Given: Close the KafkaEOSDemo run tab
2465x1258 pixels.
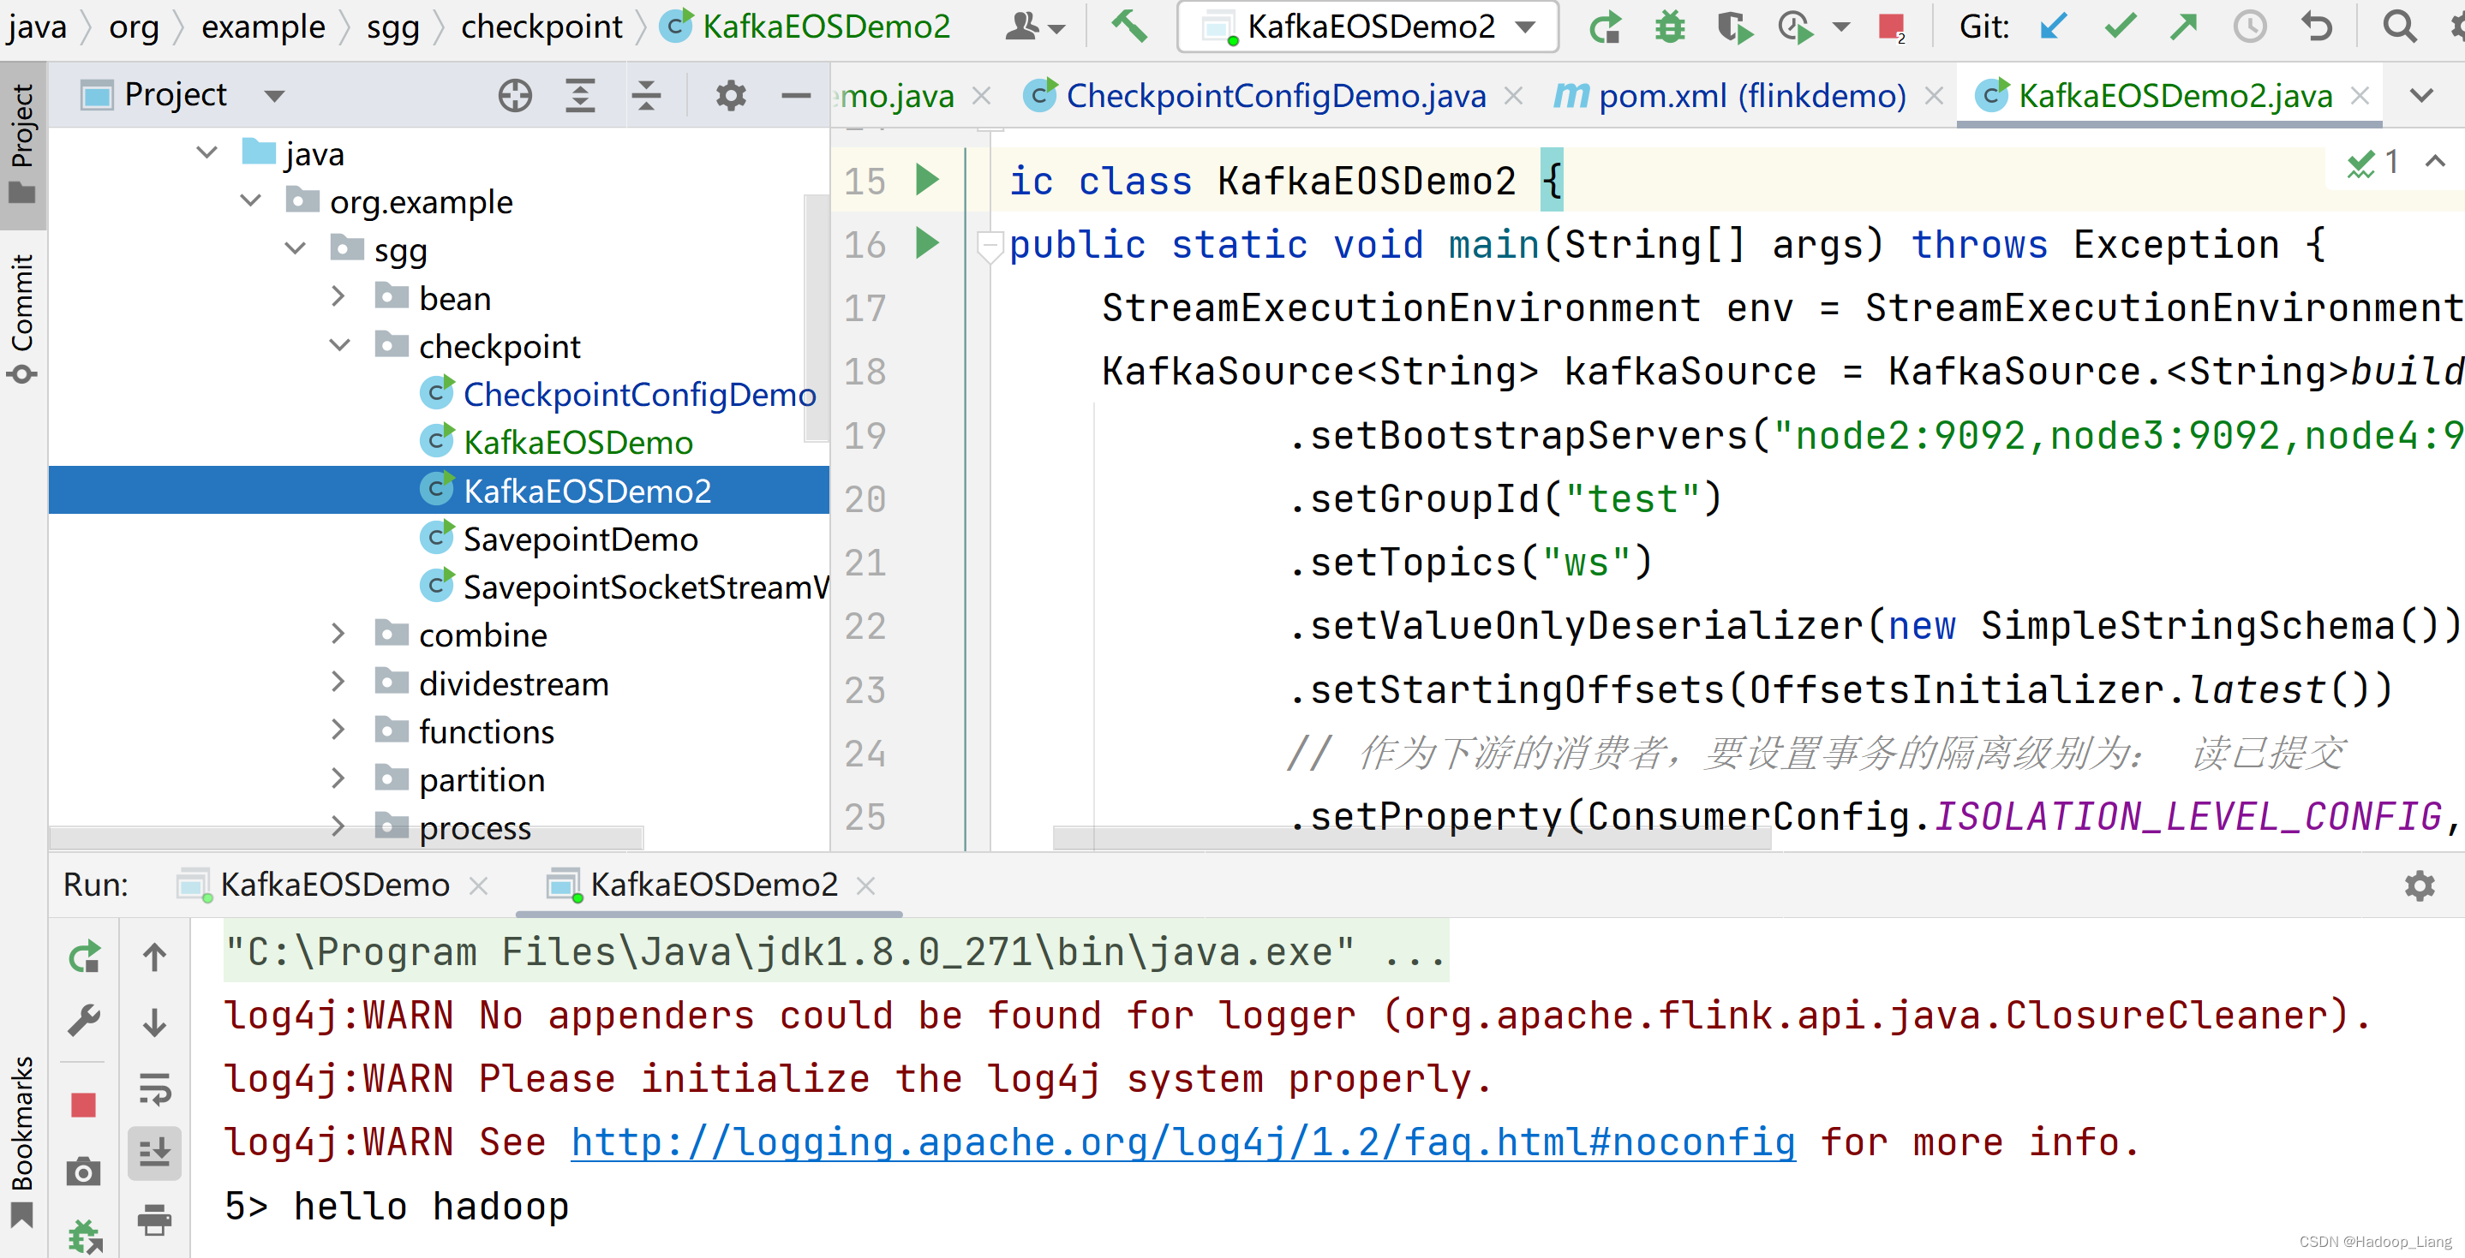Looking at the screenshot, I should click(478, 885).
